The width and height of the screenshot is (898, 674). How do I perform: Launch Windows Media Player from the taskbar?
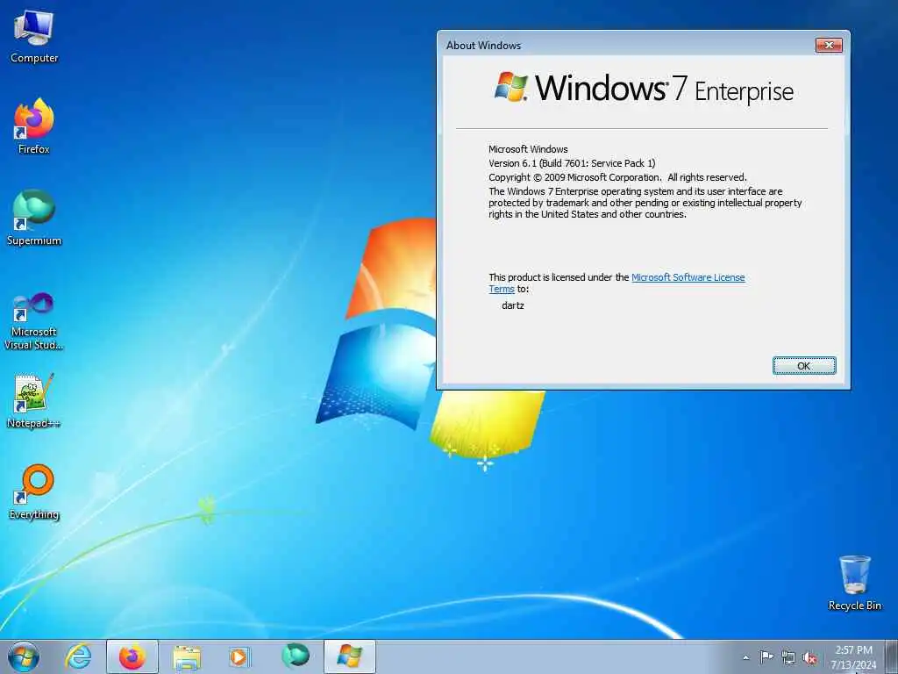pyautogui.click(x=239, y=656)
